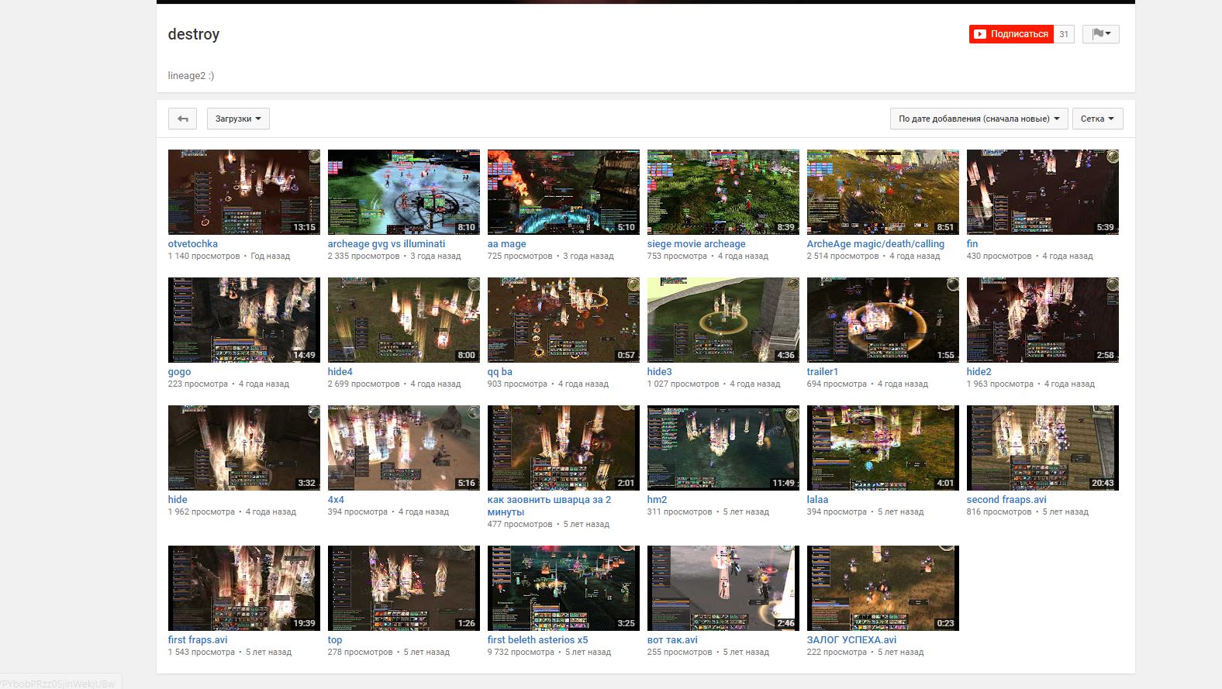
Task: Open the как заовнить шварца thumbnail
Action: [x=564, y=448]
